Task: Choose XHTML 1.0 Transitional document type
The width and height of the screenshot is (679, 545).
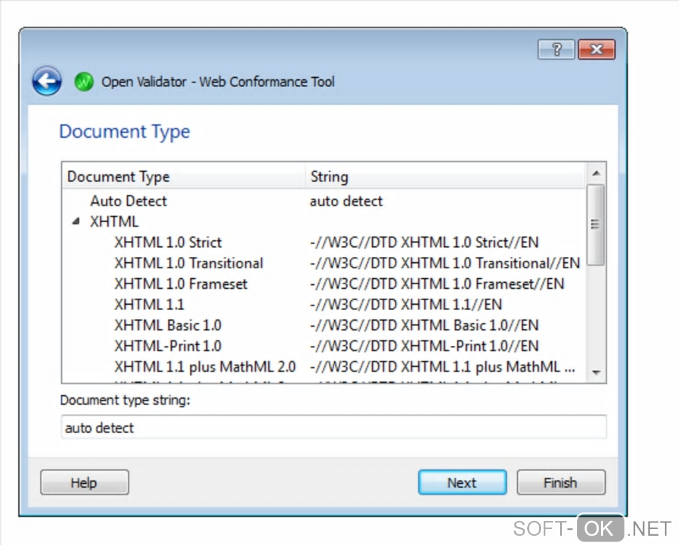Action: tap(188, 264)
